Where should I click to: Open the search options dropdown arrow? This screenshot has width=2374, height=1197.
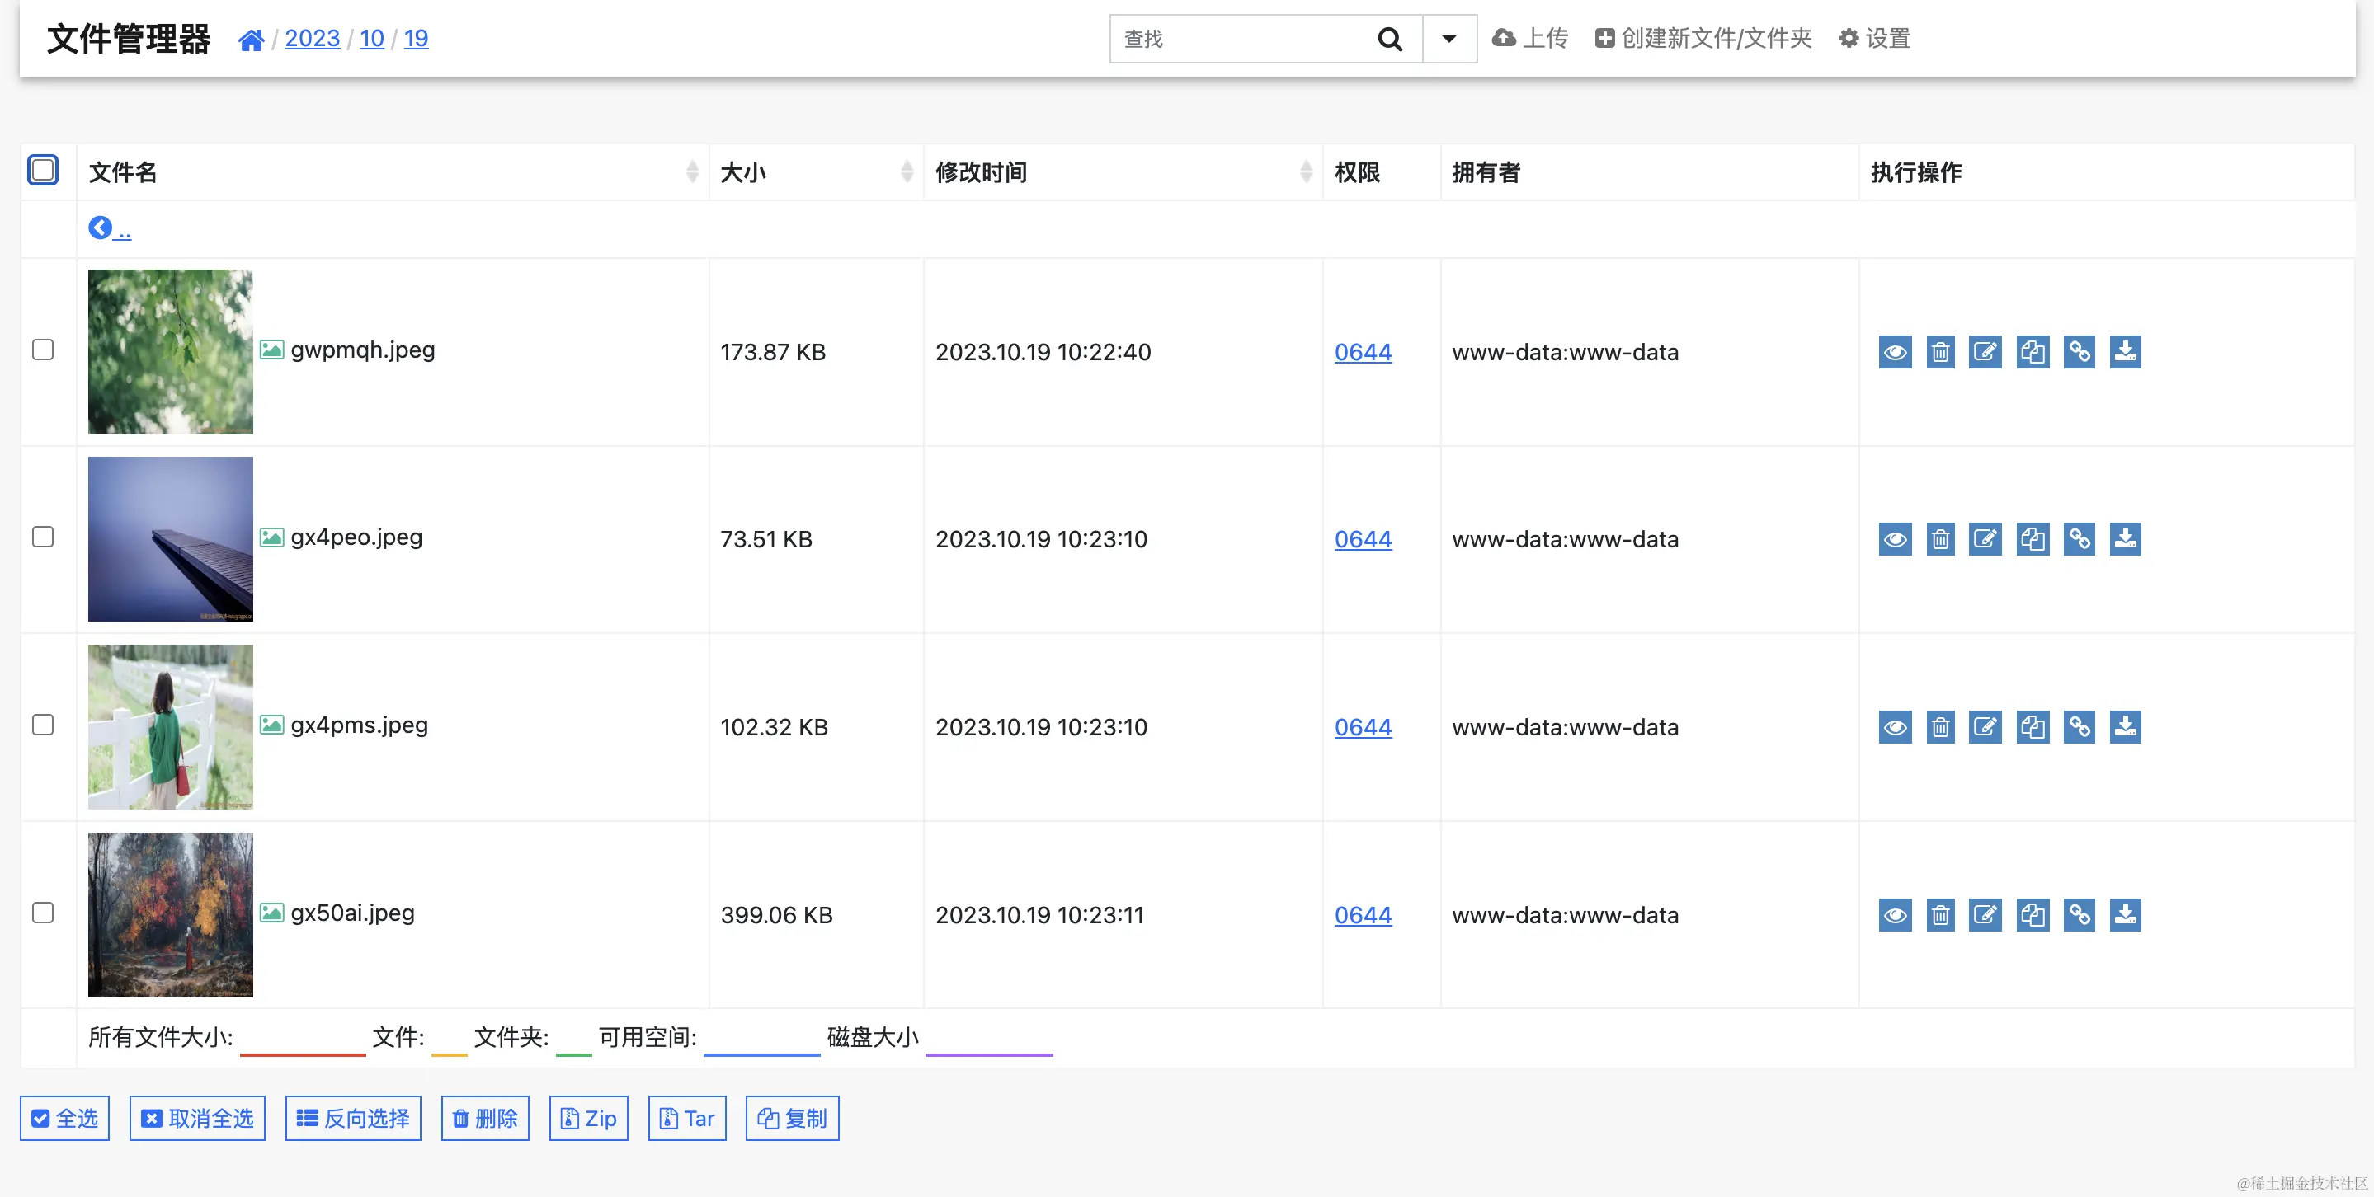click(x=1448, y=39)
